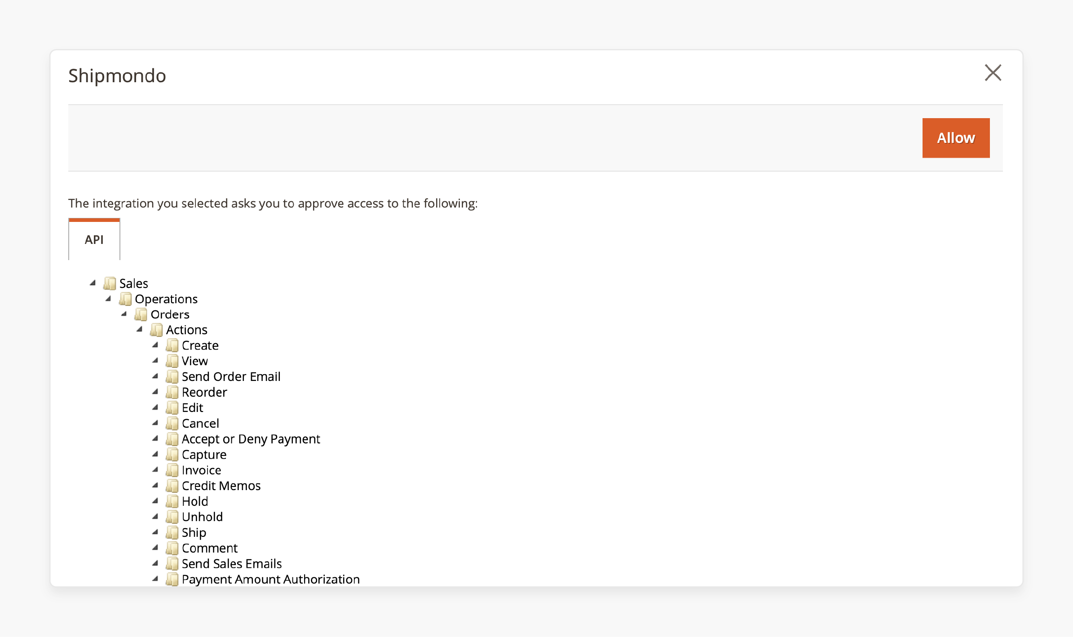Select the Capture permission label
The image size is (1073, 637).
(204, 455)
